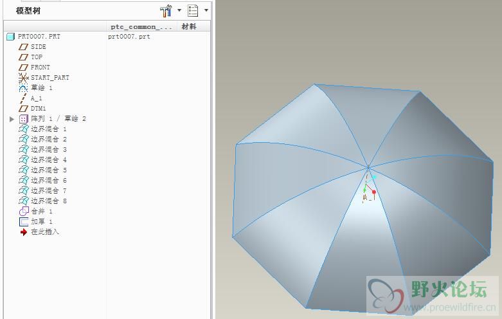Image resolution: width=502 pixels, height=319 pixels.
Task: Select the 合并 1 merge feature icon
Action: (24, 212)
